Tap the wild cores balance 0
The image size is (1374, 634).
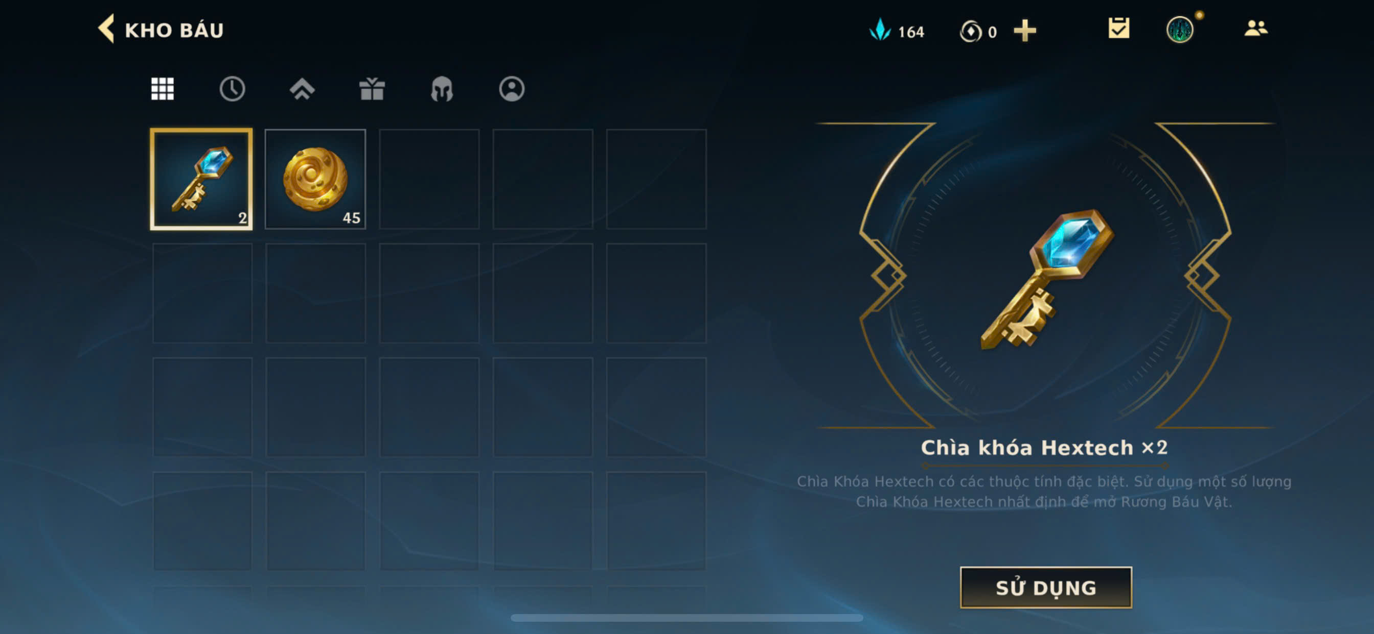[x=978, y=32]
